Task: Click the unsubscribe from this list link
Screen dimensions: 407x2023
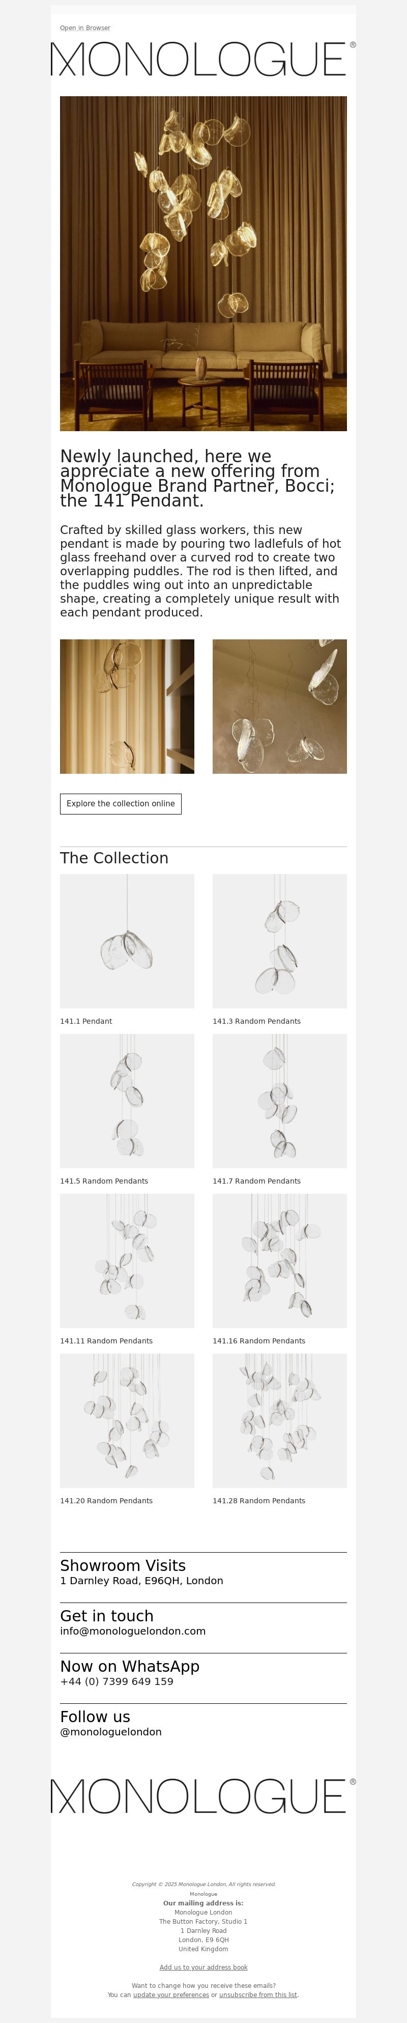Action: [258, 1994]
